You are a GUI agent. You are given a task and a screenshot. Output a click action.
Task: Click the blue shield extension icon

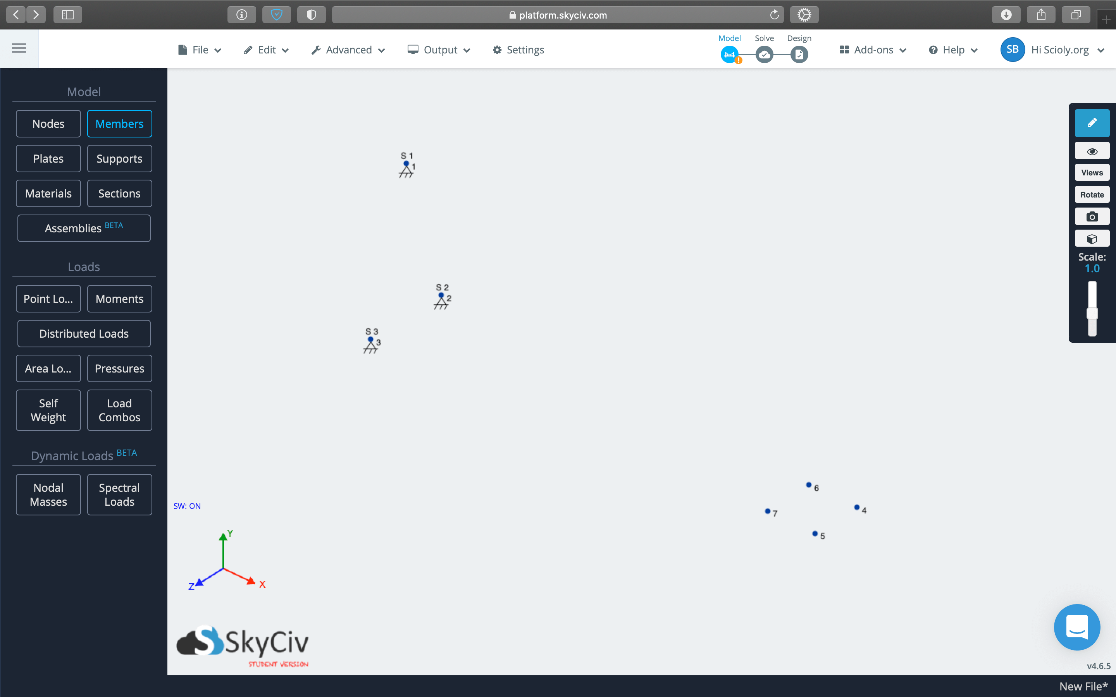[277, 15]
